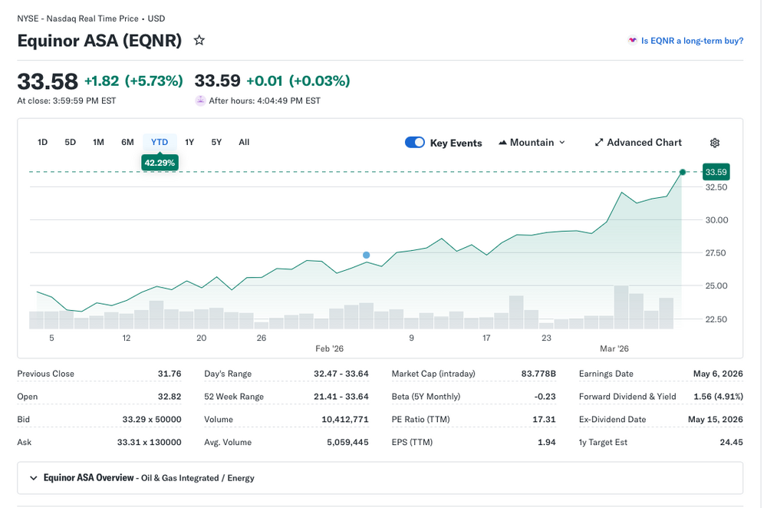Click the Market Cap value 83.778B
Viewport: 767px width, 508px height.
coord(538,374)
